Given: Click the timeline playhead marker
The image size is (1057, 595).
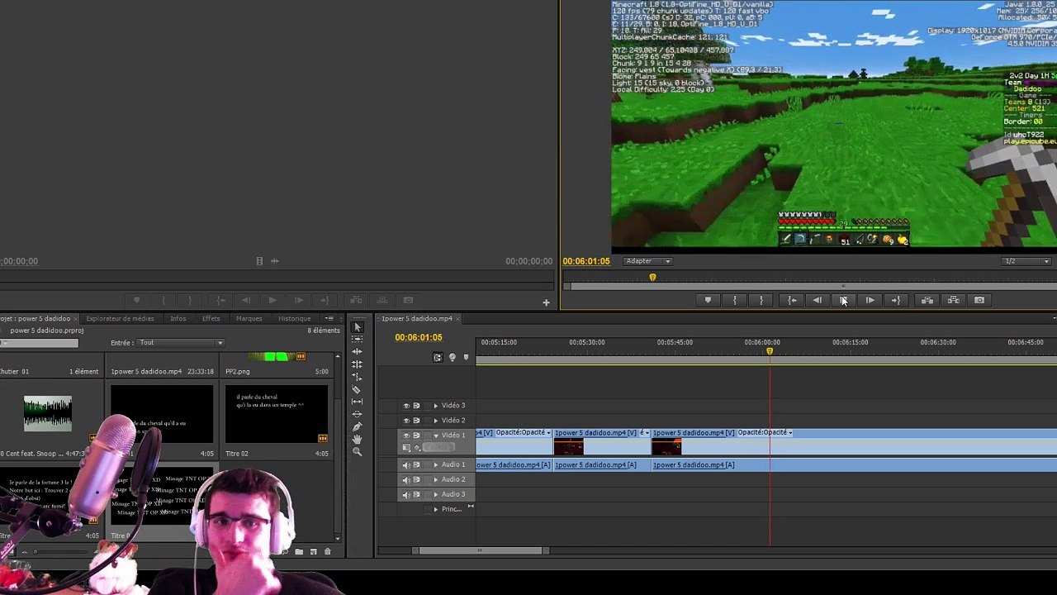Looking at the screenshot, I should coord(770,352).
